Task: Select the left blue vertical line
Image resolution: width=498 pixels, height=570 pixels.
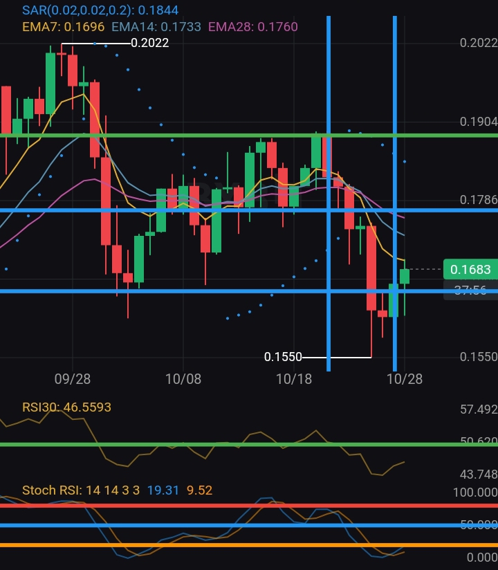Action: pos(329,194)
